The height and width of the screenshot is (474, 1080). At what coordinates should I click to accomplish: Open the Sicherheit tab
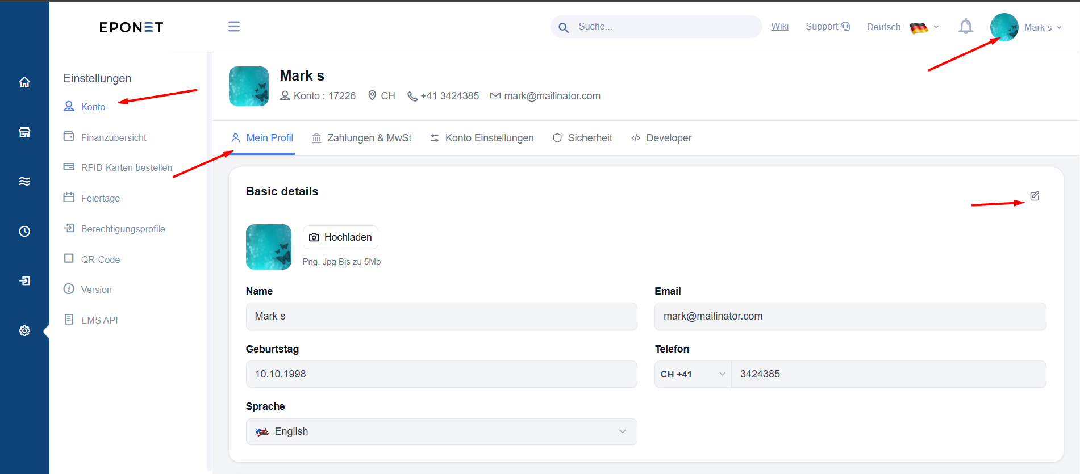(x=582, y=138)
